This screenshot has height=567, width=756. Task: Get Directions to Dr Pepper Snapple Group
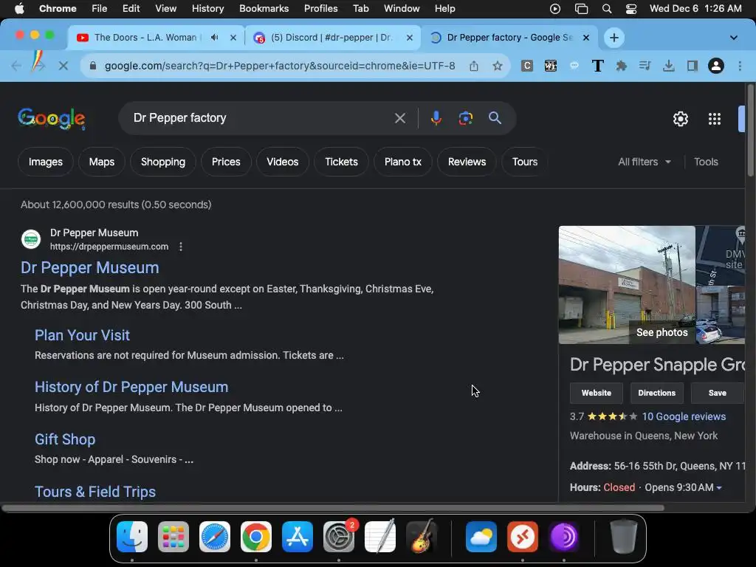click(x=656, y=393)
